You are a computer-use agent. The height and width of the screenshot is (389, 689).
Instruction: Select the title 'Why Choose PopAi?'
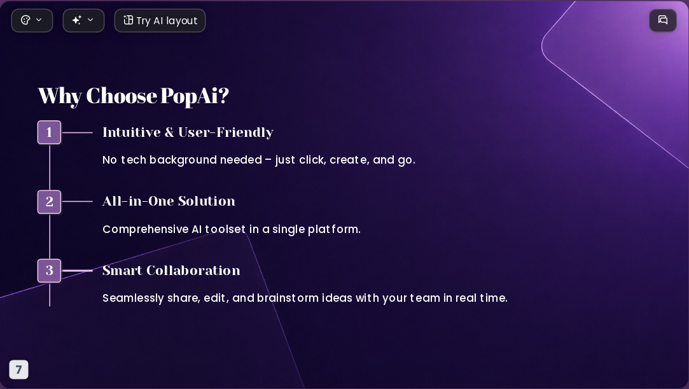point(134,96)
